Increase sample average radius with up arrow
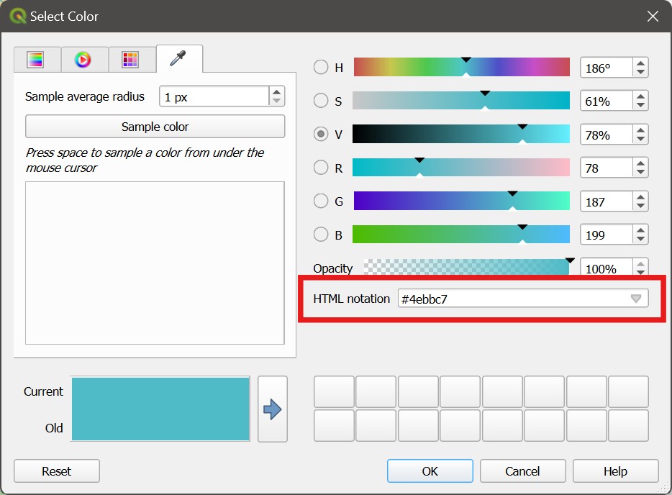 point(277,91)
